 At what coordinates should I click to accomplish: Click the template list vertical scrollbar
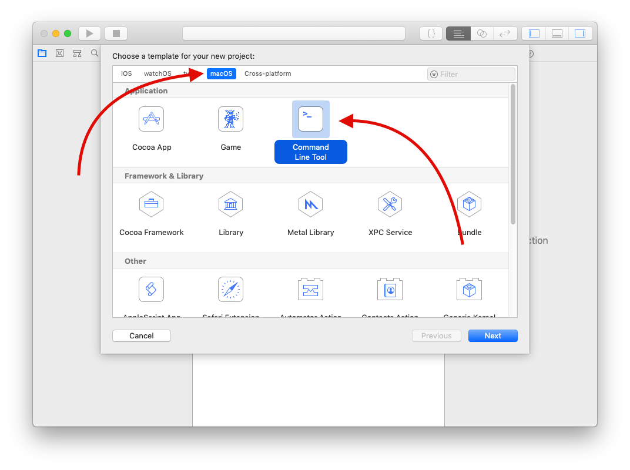pyautogui.click(x=512, y=154)
